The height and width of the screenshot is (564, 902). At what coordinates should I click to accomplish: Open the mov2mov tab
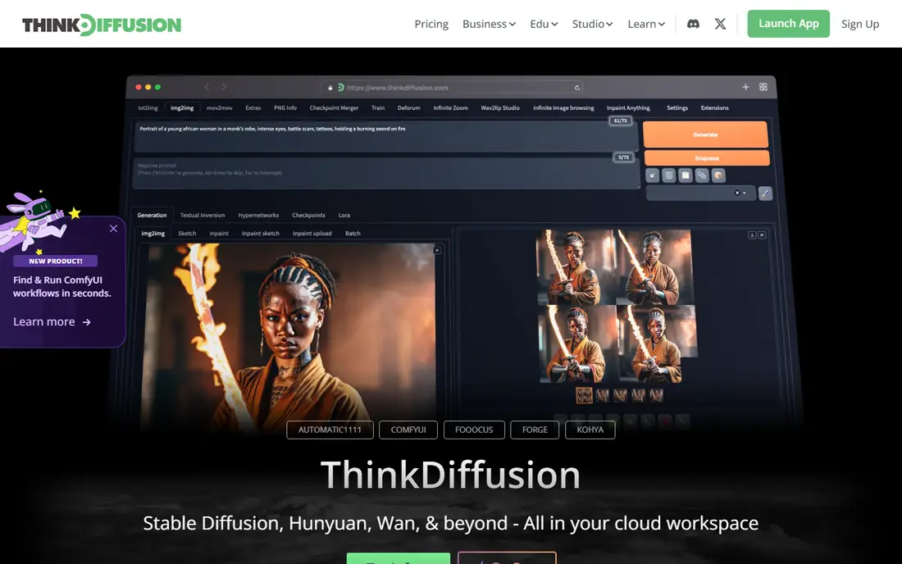(219, 107)
